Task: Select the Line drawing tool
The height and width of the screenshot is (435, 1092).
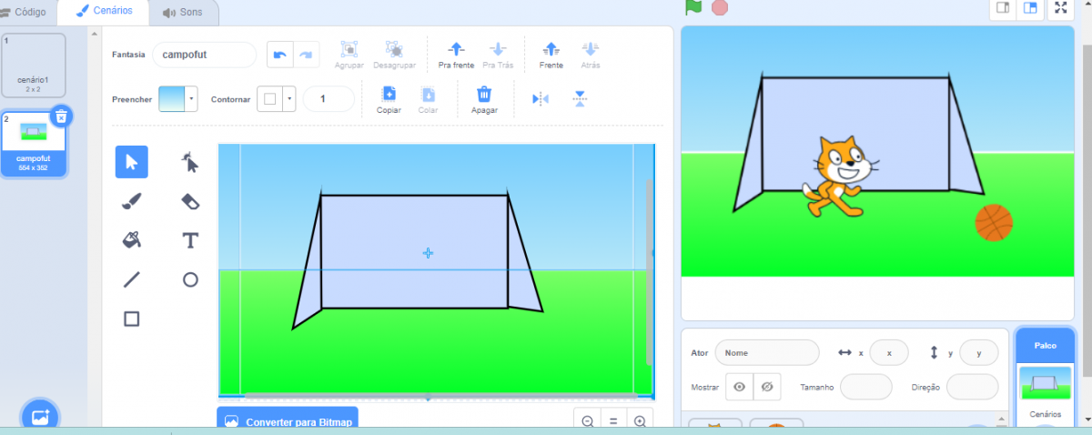Action: tap(131, 279)
